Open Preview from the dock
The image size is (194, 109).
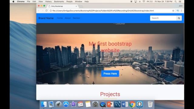(51, 104)
